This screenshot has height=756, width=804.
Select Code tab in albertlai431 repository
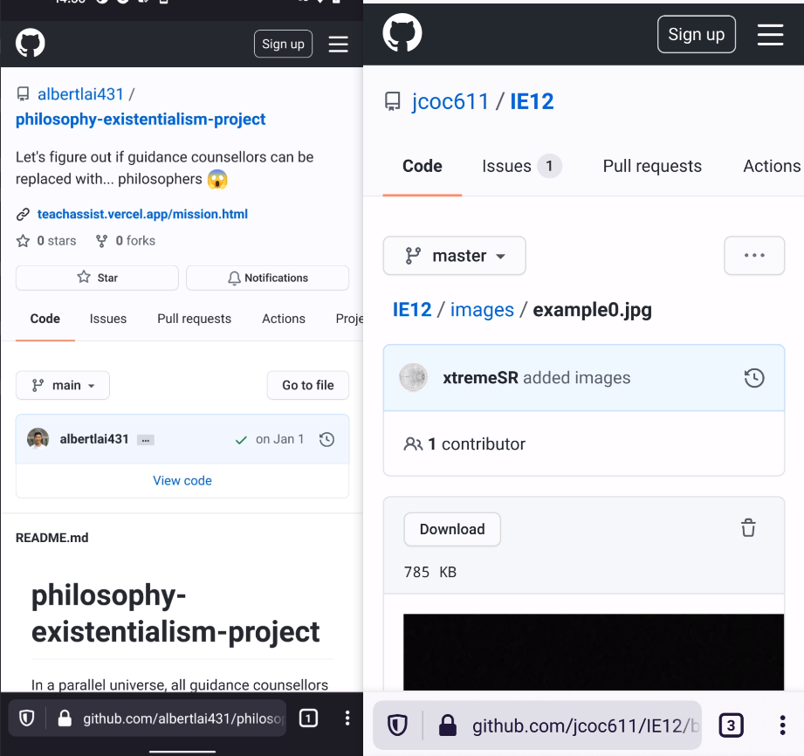[x=45, y=319]
